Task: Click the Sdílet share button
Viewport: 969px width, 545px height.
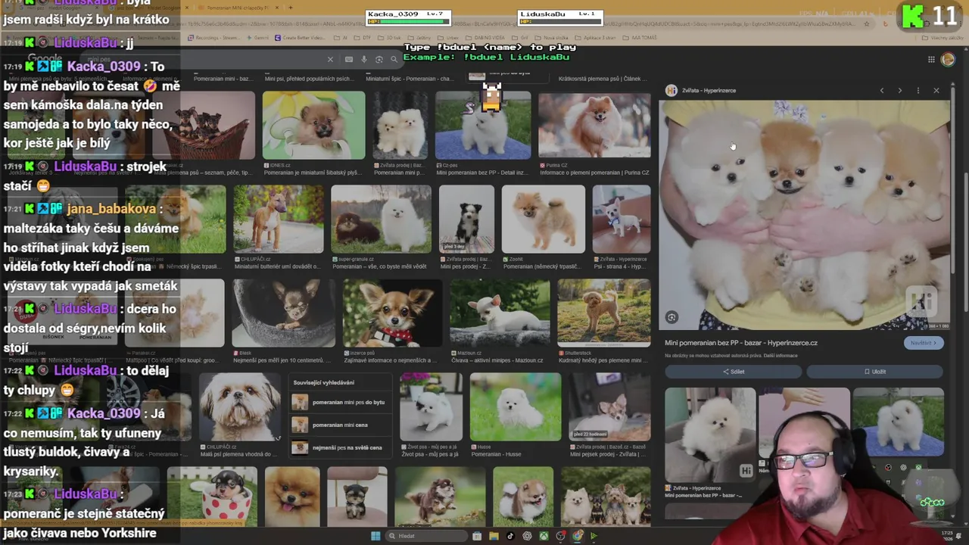Action: [733, 372]
